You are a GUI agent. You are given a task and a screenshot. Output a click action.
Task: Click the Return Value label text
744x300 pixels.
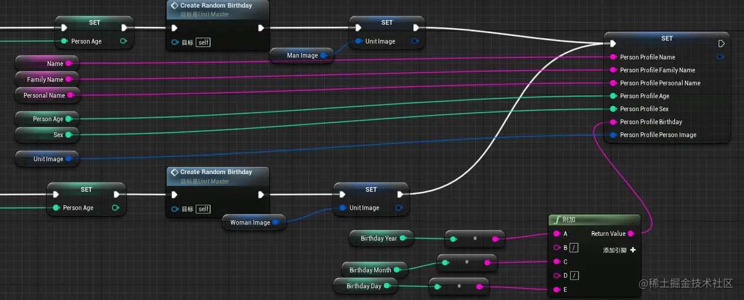[608, 234]
